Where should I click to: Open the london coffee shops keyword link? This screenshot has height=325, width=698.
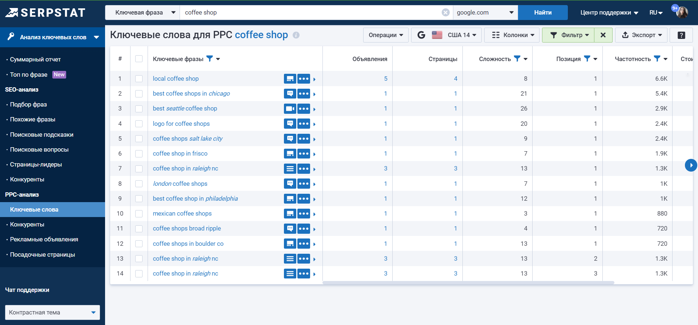[180, 184]
